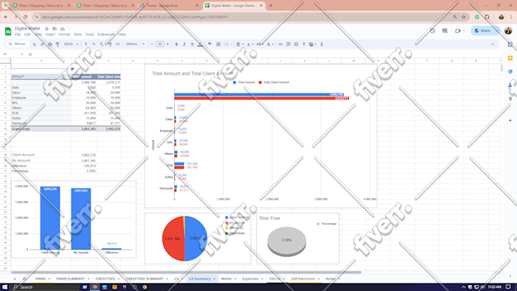Click the Insert comment icon in toolbar
This screenshot has width=517, height=291.
click(x=288, y=44)
